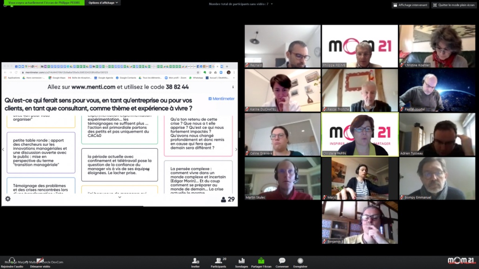This screenshot has width=479, height=269.
Task: Click the Mentimeter logo
Action: coord(221,98)
